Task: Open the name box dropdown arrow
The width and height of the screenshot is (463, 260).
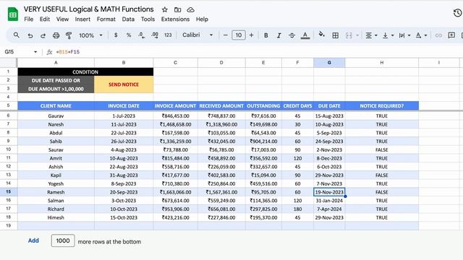Action: pos(35,52)
